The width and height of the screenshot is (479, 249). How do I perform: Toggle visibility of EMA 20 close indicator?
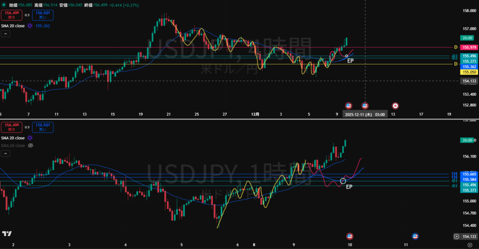[x=31, y=145]
